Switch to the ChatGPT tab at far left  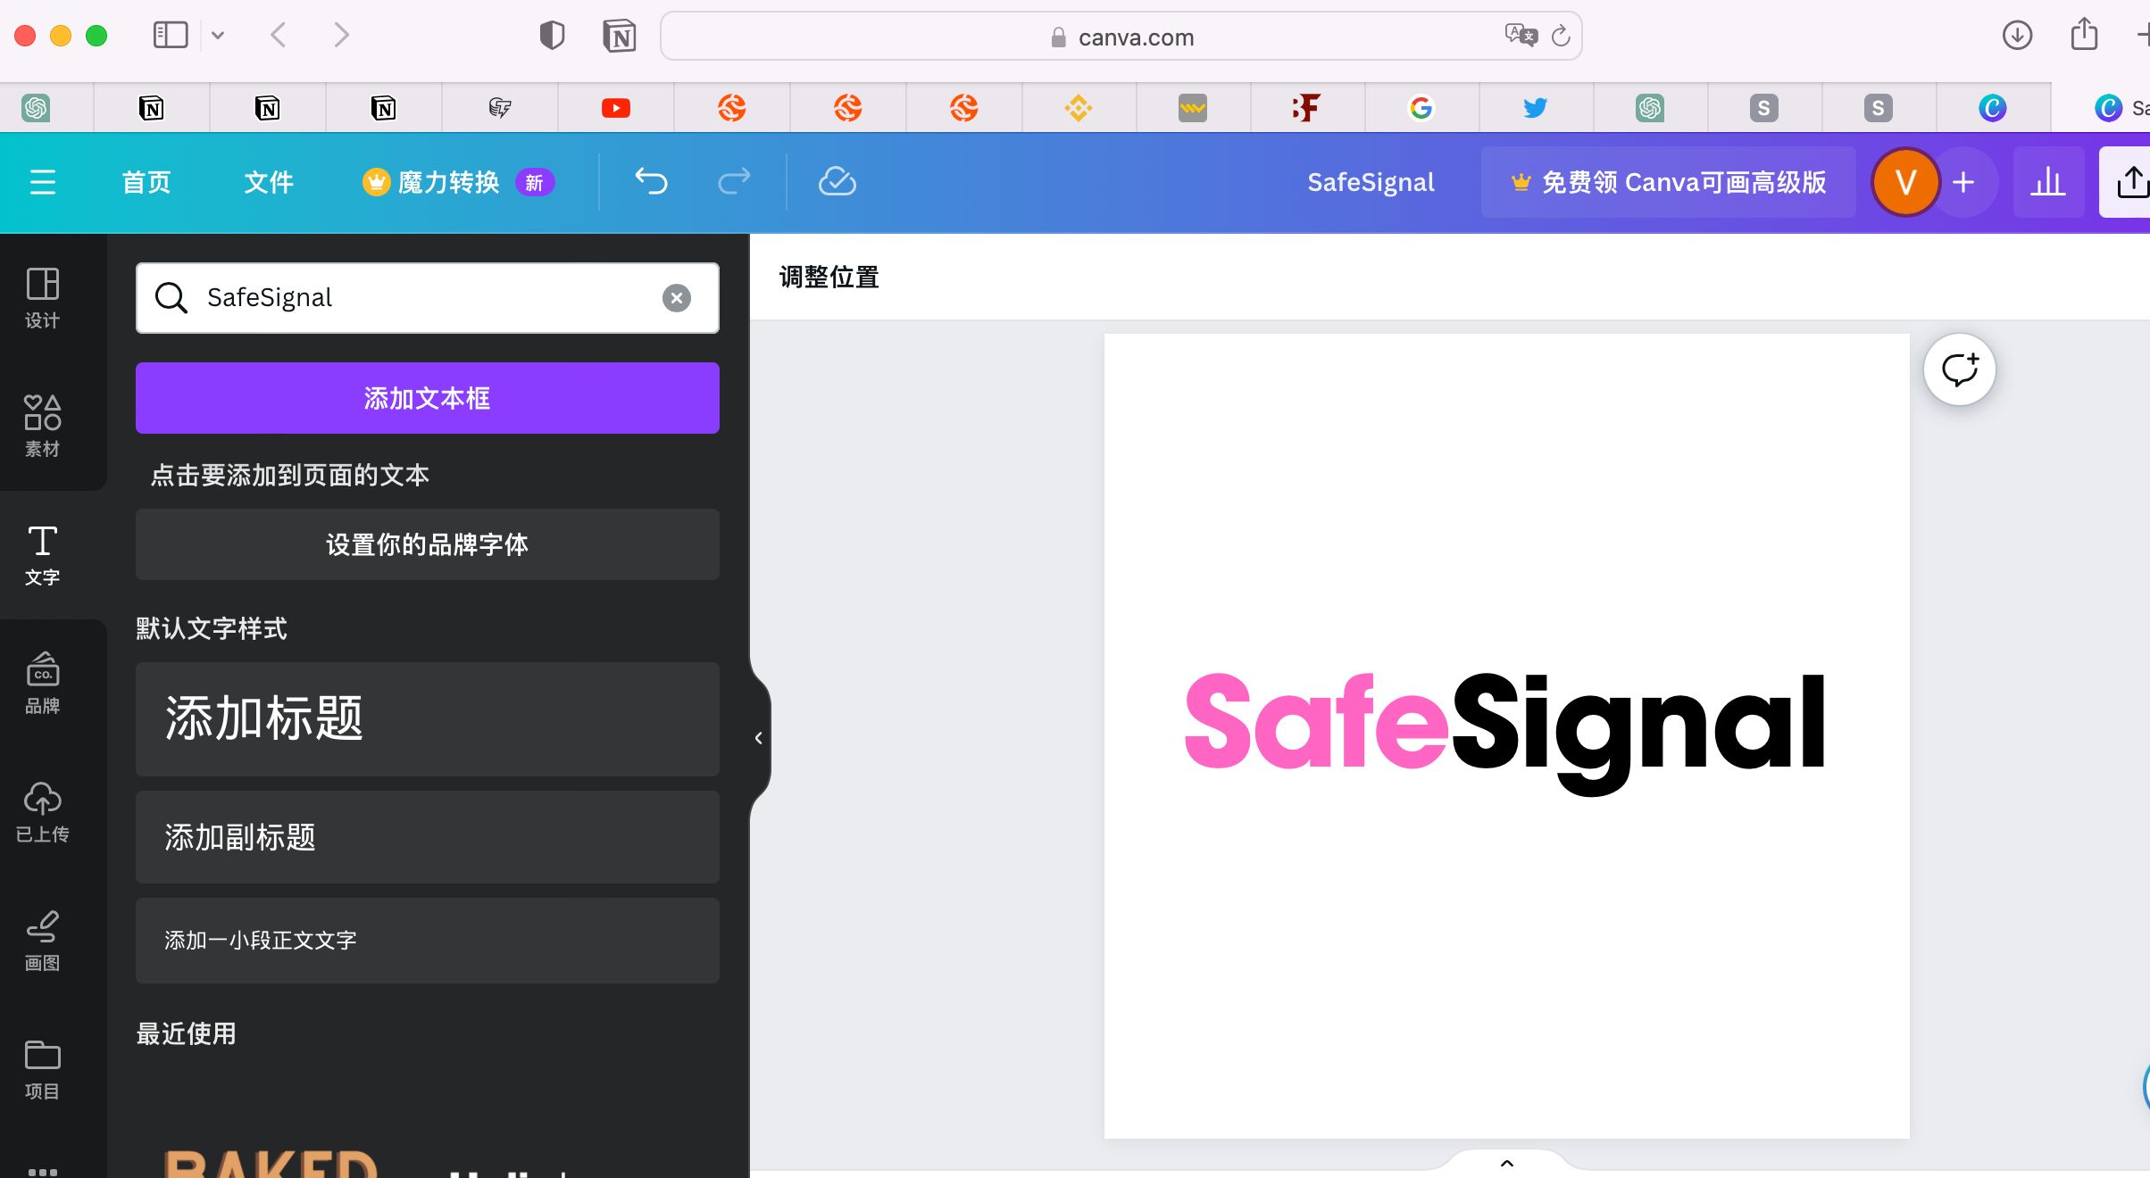tap(36, 108)
